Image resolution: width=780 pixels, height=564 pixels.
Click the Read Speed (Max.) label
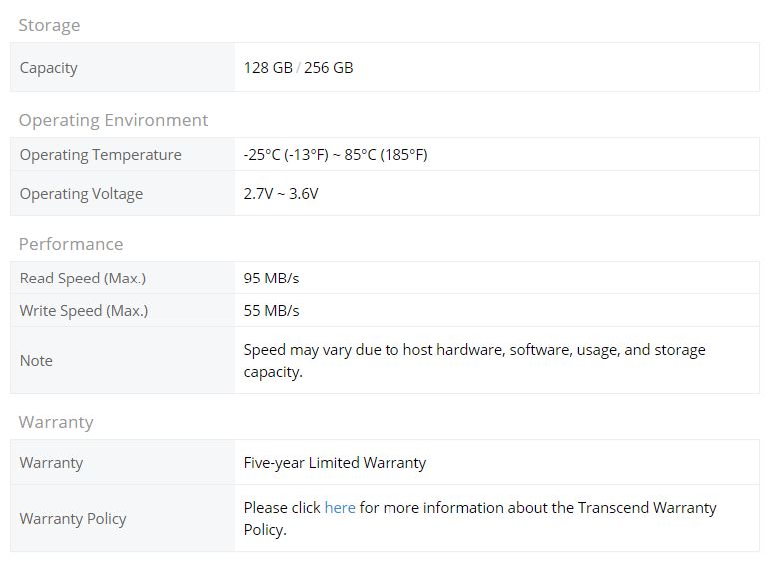(x=83, y=279)
